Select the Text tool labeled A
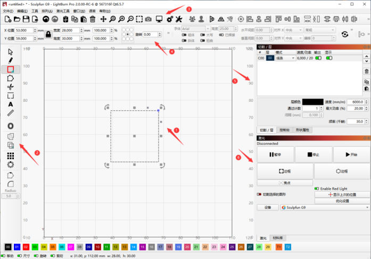Screen dimensions: 371x259 11,104
